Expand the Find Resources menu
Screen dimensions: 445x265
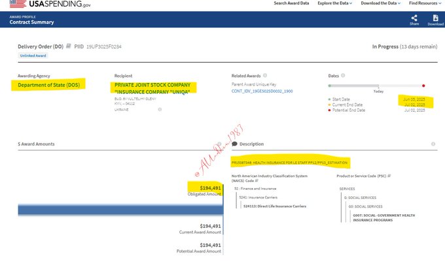point(425,3)
